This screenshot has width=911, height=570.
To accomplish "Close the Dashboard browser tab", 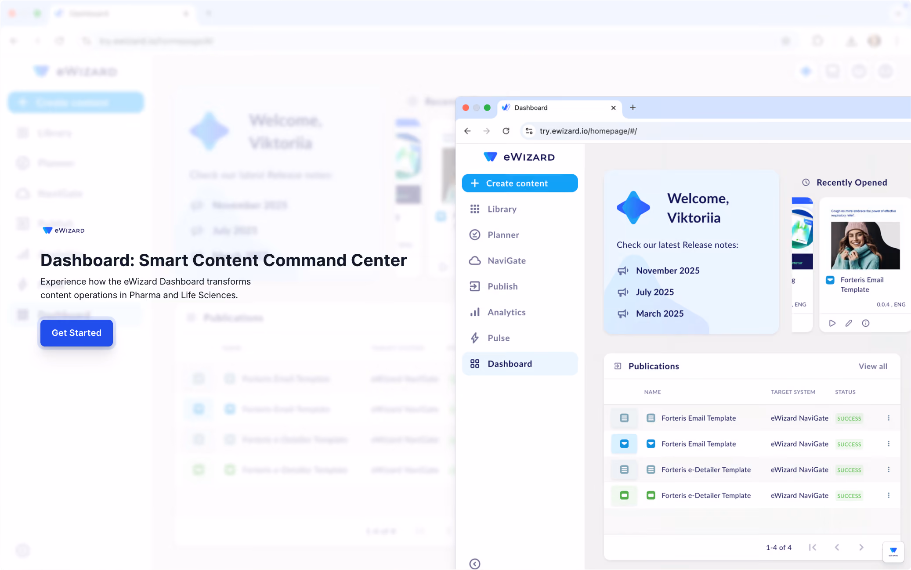I will coord(613,108).
